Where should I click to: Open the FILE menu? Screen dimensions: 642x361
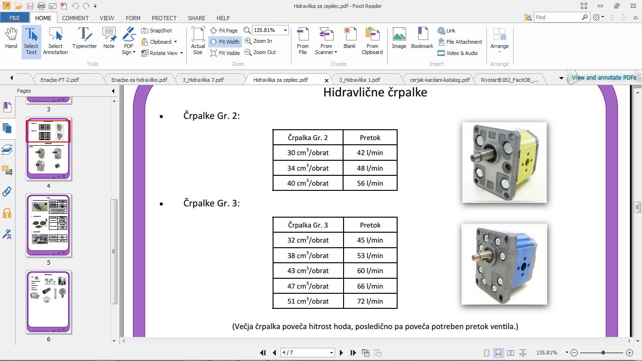point(15,18)
